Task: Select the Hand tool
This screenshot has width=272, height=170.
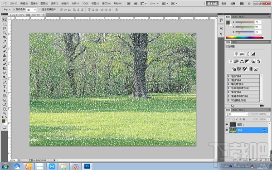Action: point(5,109)
